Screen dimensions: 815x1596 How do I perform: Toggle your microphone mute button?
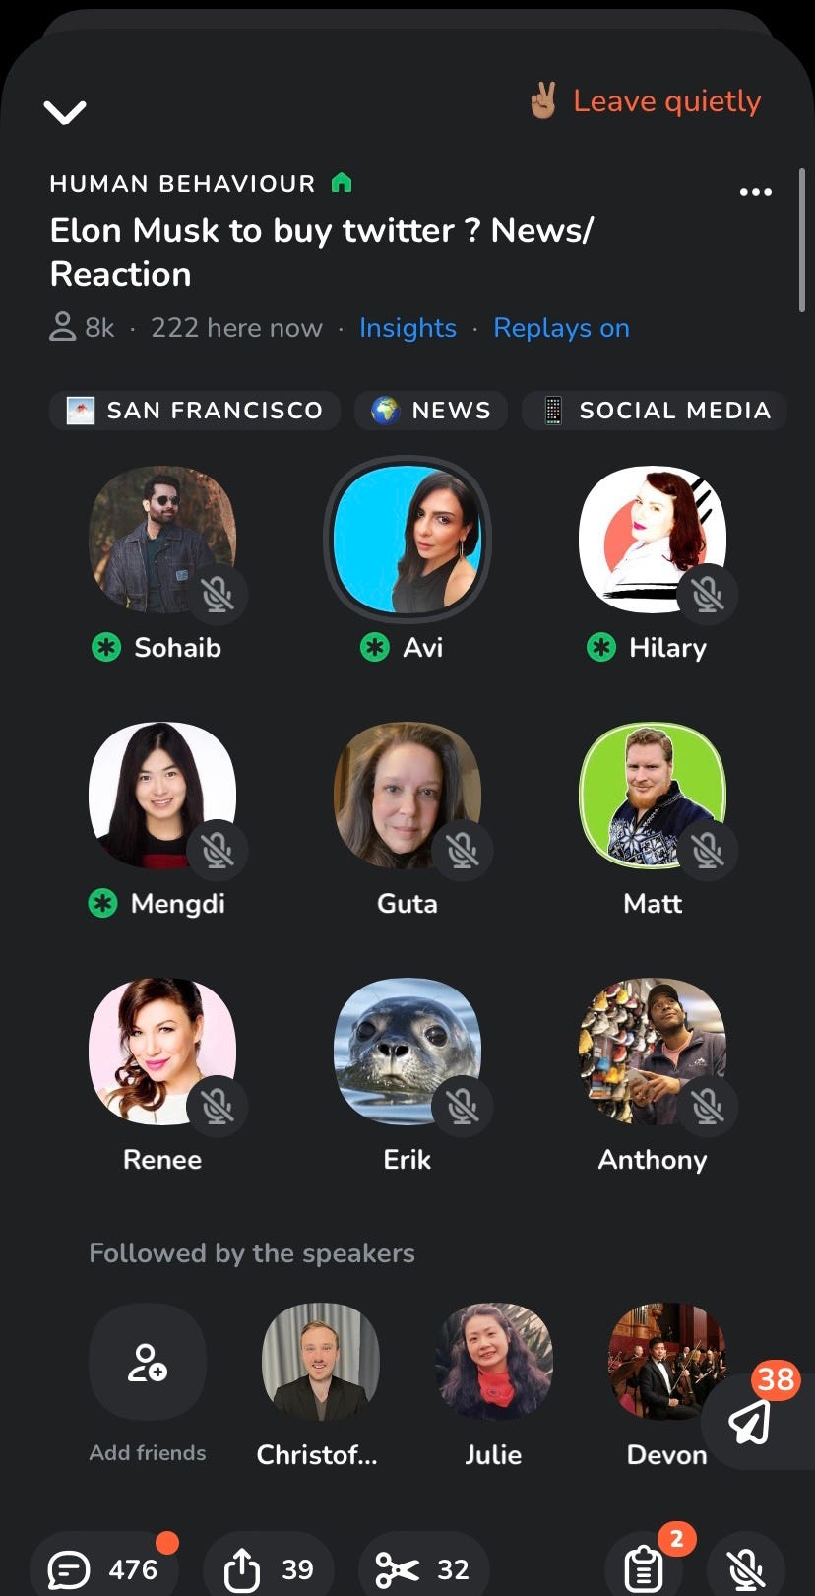pos(746,1567)
